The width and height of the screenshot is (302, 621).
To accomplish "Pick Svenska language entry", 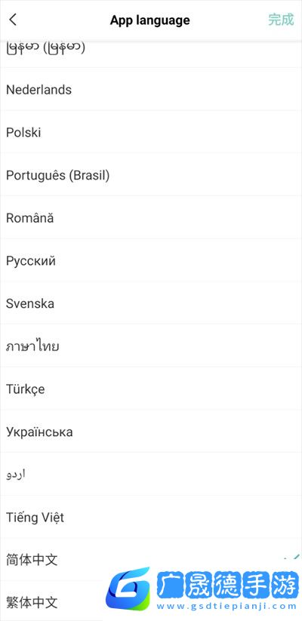I will coord(151,303).
